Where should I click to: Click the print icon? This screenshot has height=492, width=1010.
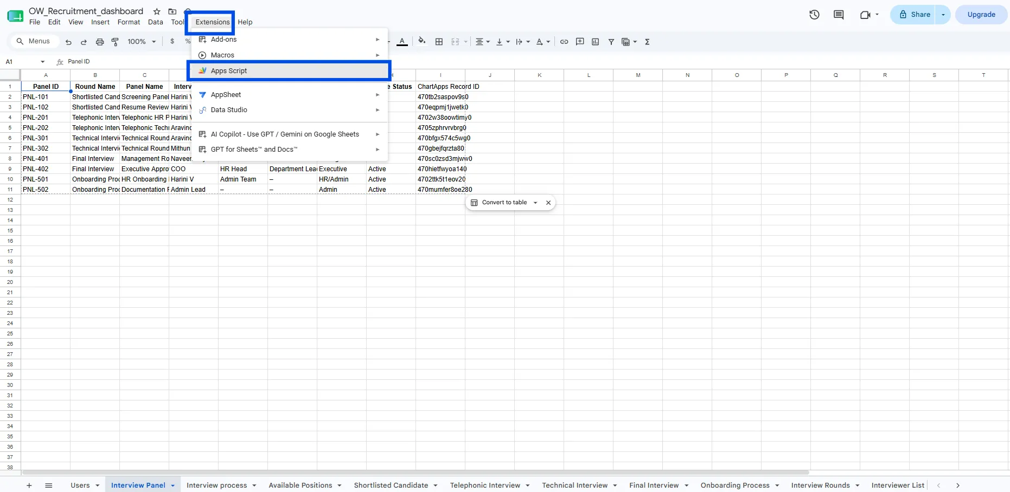(x=100, y=42)
